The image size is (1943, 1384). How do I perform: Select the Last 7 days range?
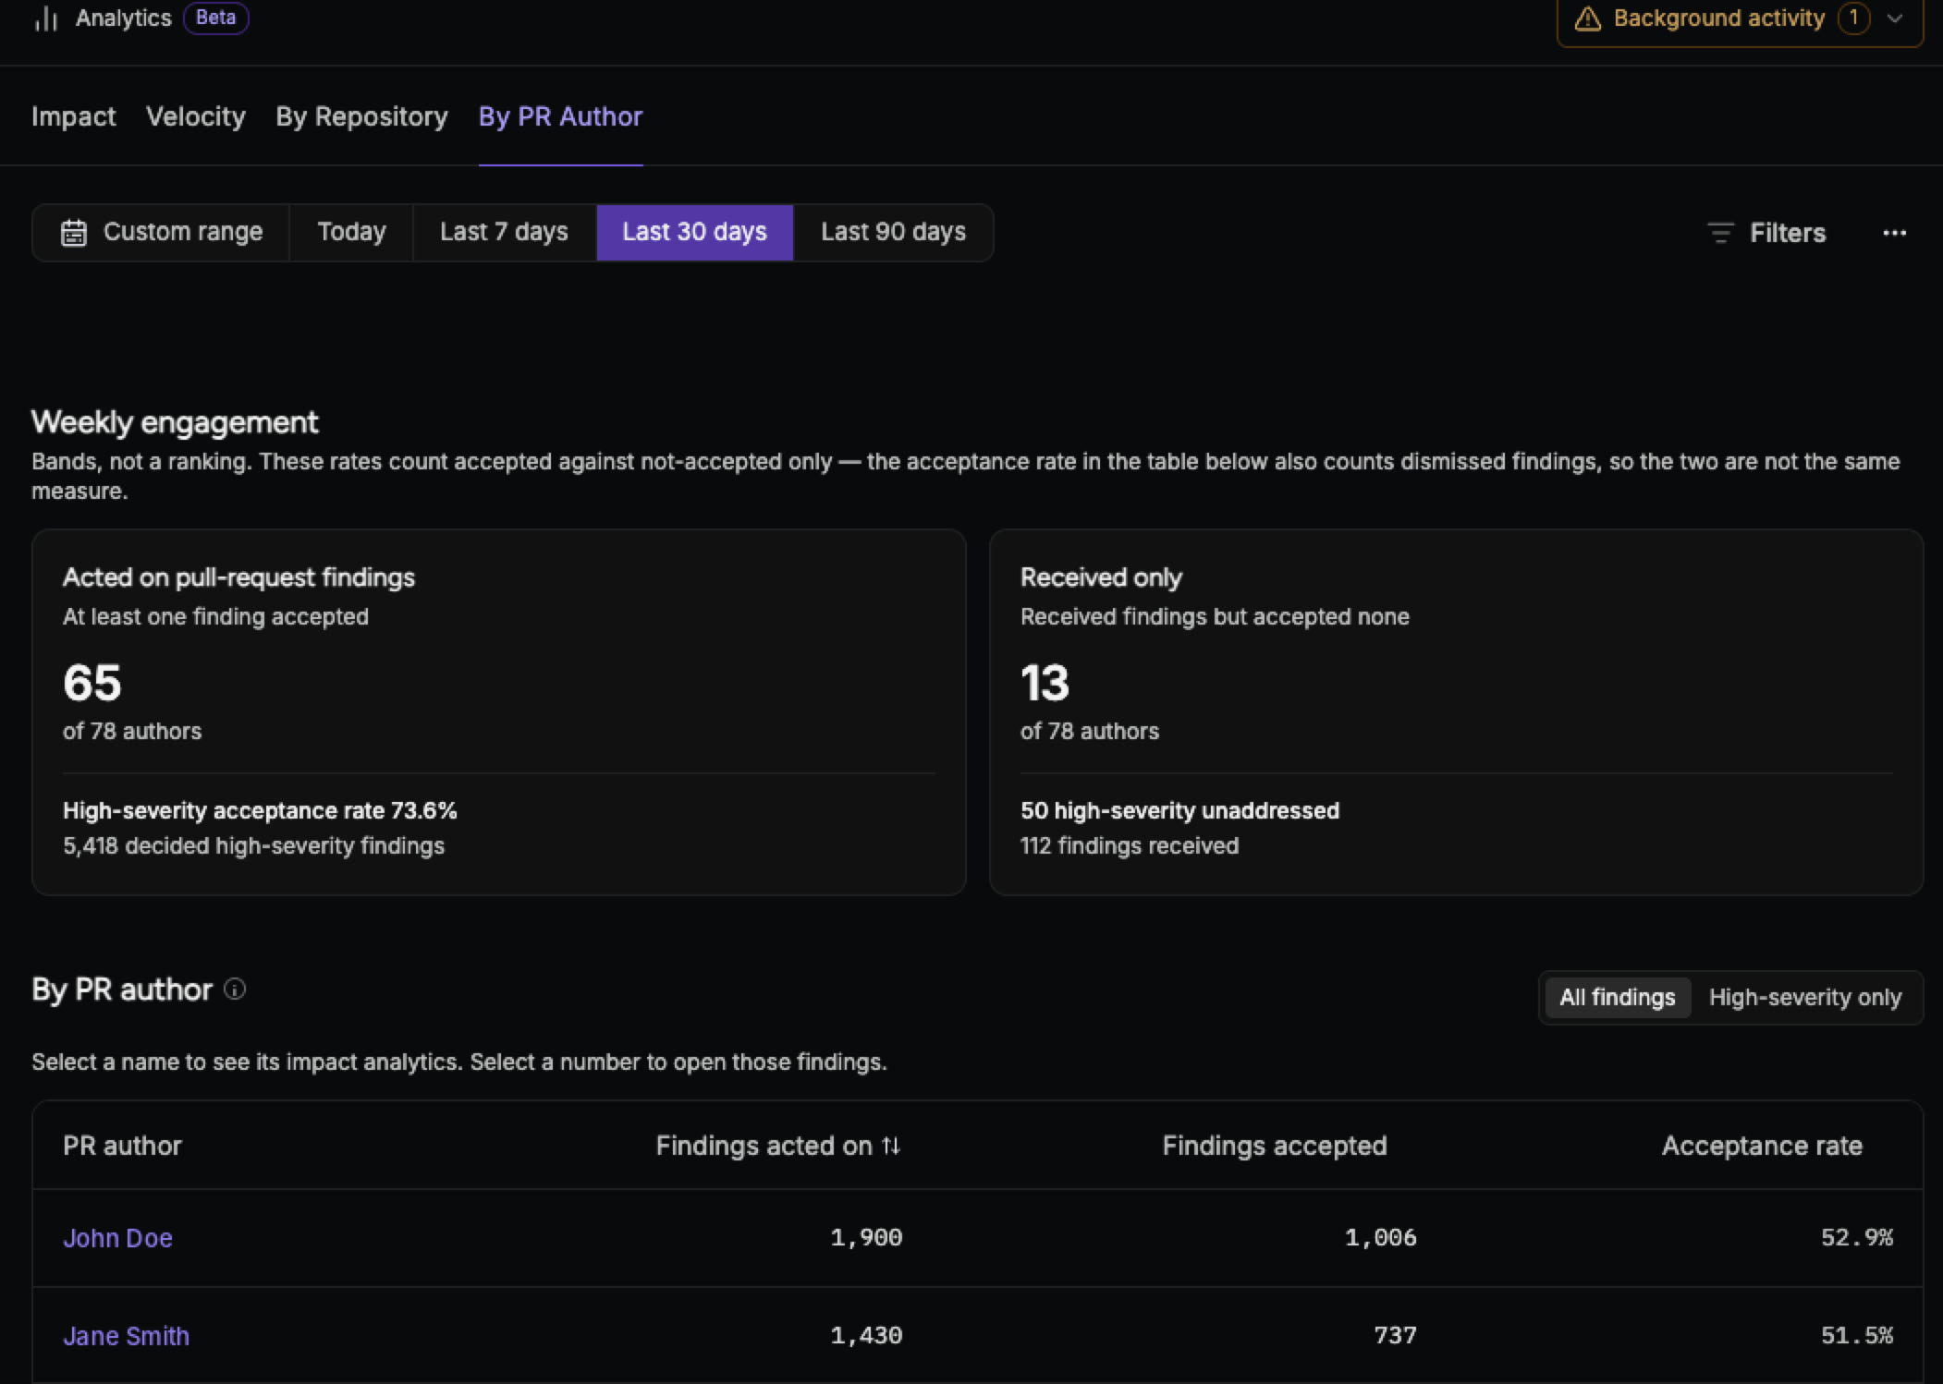[x=504, y=232]
